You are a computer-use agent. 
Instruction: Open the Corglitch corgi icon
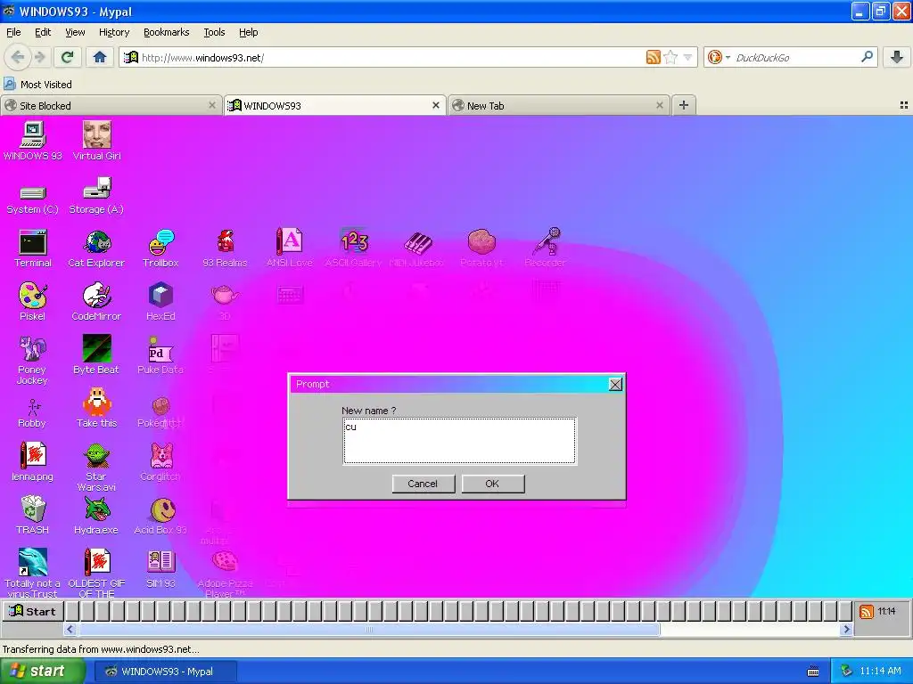pos(160,462)
